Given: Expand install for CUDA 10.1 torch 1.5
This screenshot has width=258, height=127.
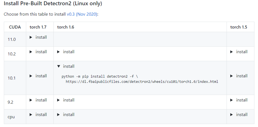Looking at the screenshot, I should pyautogui.click(x=239, y=76).
